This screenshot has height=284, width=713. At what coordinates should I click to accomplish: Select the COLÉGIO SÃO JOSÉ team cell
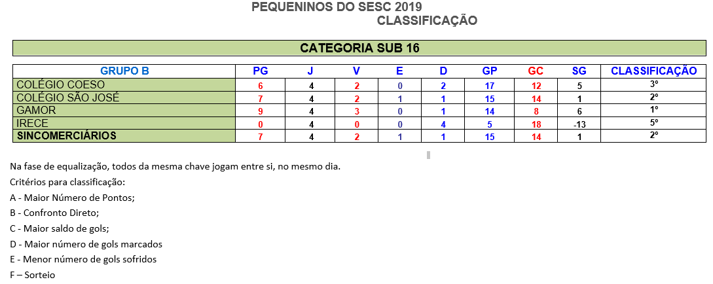(124, 98)
